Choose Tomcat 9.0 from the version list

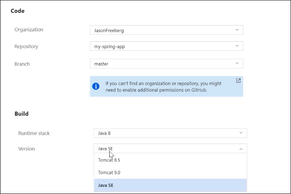pos(109,173)
